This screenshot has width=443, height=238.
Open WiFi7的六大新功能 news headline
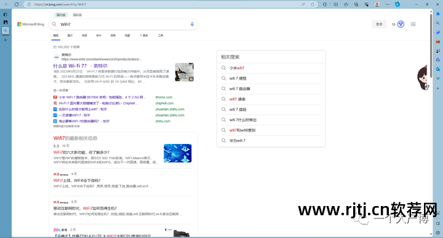point(81,152)
